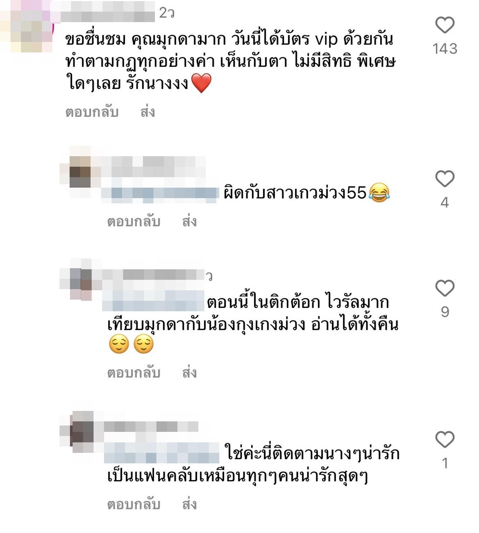Open third commenter's blurred avatar
Viewport: 479px width, 533px height.
click(x=80, y=279)
